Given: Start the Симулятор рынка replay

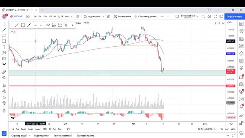Looking at the screenshot, I should [x=145, y=16].
